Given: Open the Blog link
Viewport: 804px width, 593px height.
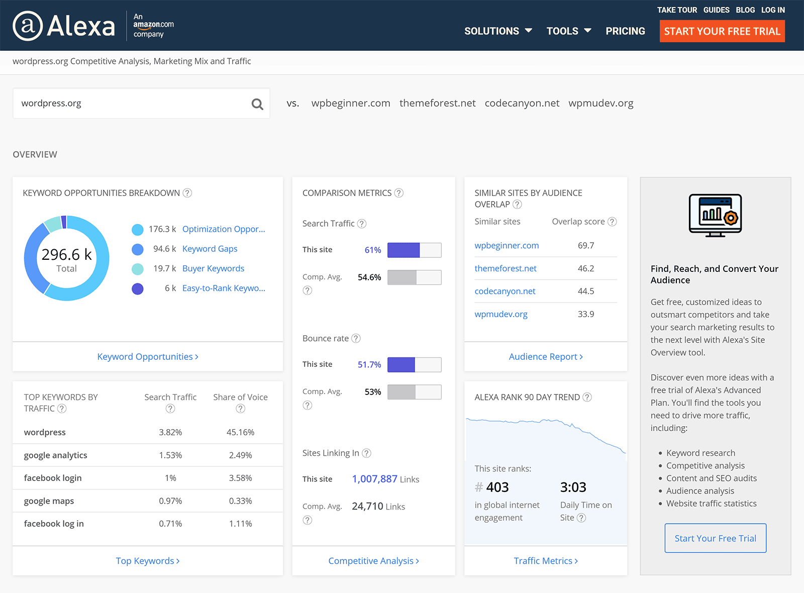Looking at the screenshot, I should click(x=745, y=10).
